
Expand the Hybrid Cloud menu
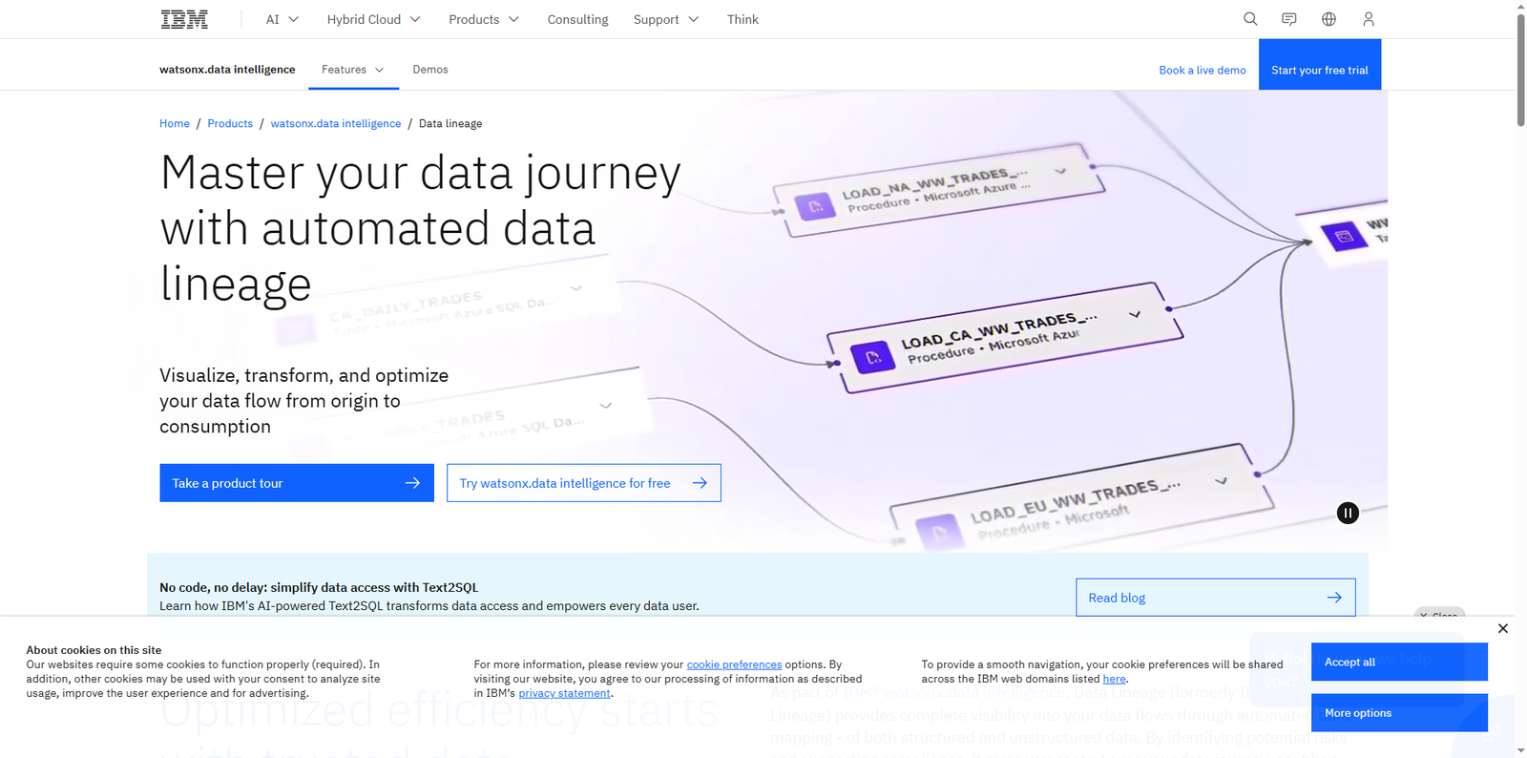click(373, 19)
